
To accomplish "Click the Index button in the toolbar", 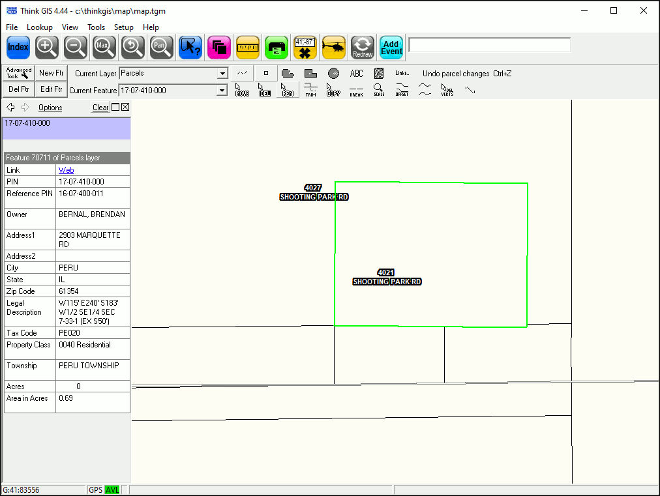I will 18,47.
